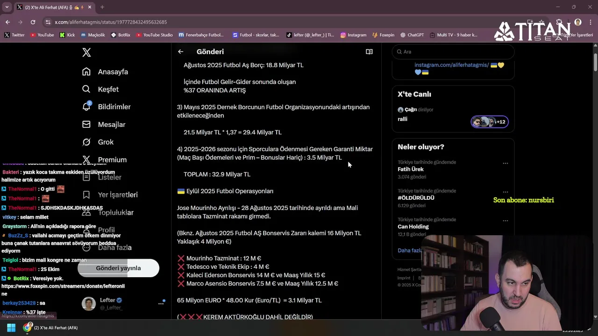
Task: Click the Mesajlar envelope icon
Action: pyautogui.click(x=86, y=125)
